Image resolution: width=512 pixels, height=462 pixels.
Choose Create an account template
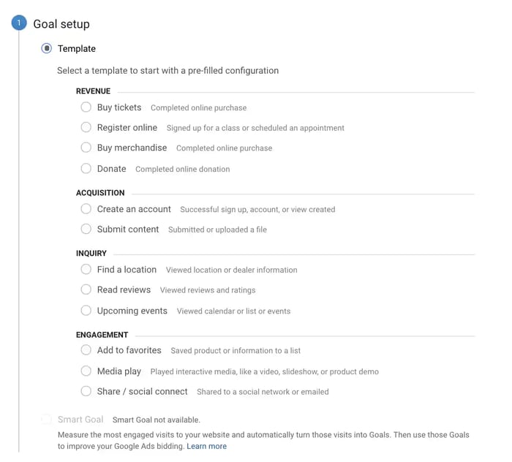[86, 209]
